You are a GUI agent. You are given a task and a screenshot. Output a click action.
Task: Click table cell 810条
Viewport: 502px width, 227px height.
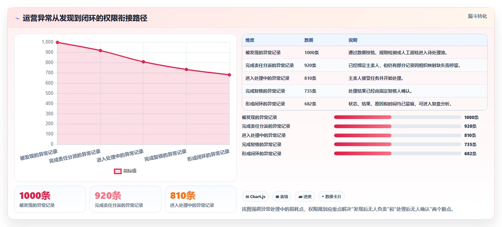pos(310,78)
